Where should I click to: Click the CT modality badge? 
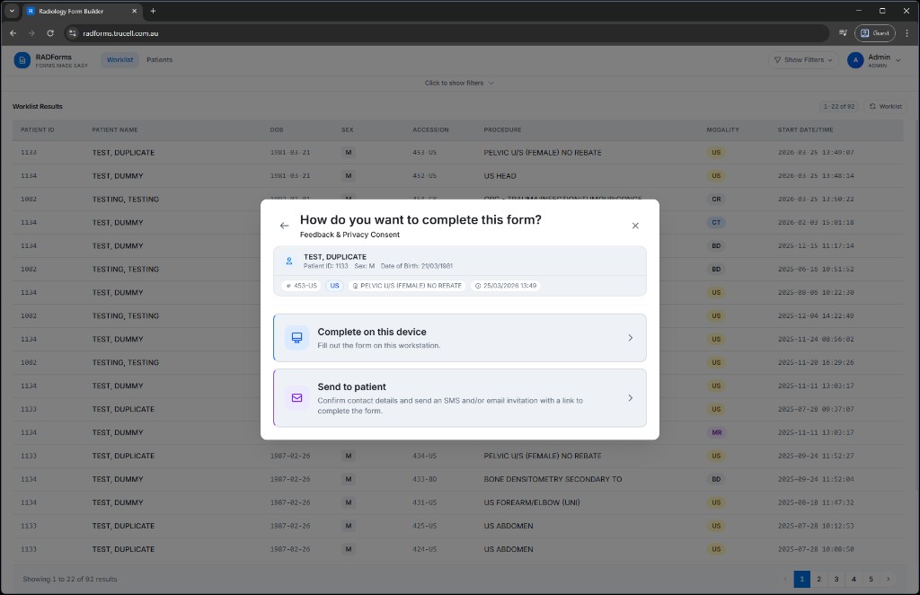click(x=716, y=222)
